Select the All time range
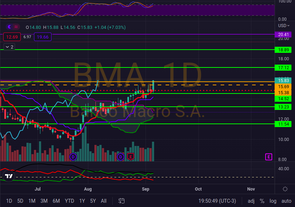 click(x=104, y=201)
